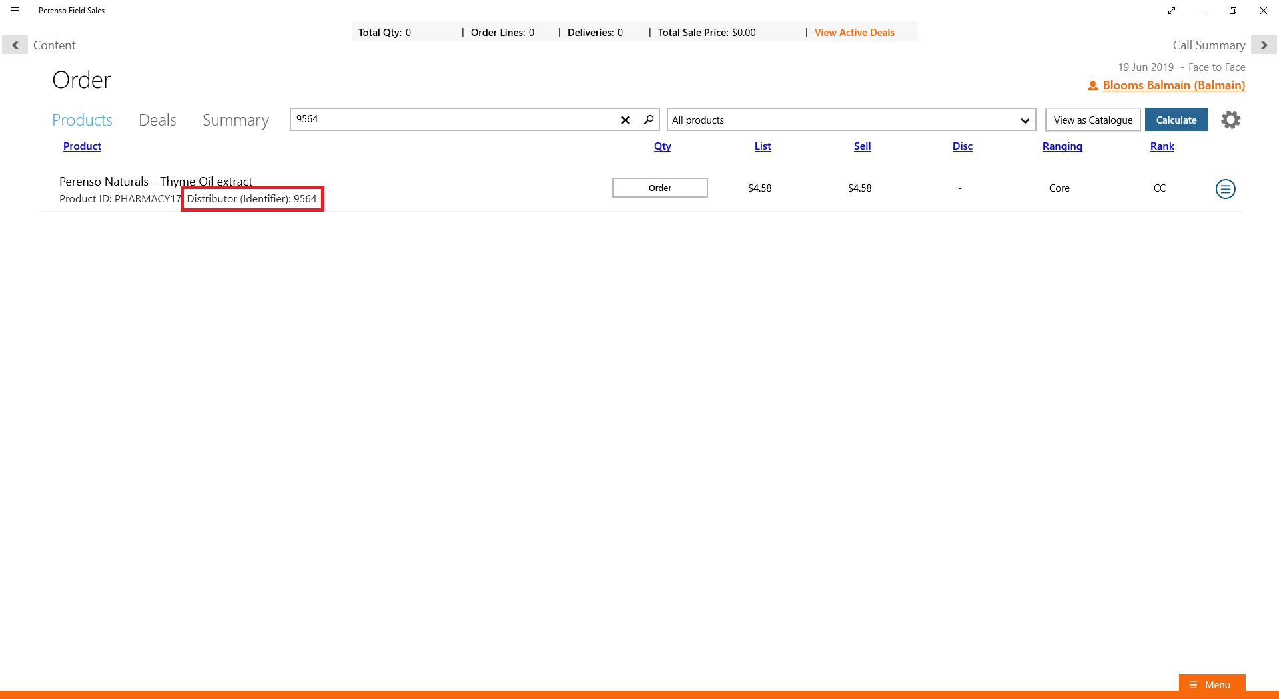Click the Call Summary navigation label
This screenshot has height=699, width=1279.
(1208, 45)
